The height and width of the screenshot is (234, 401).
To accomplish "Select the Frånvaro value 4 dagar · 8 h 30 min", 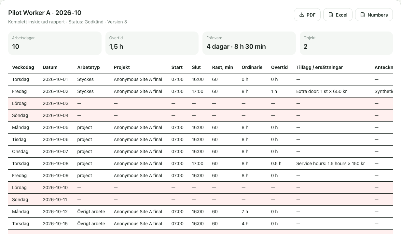I will click(236, 46).
